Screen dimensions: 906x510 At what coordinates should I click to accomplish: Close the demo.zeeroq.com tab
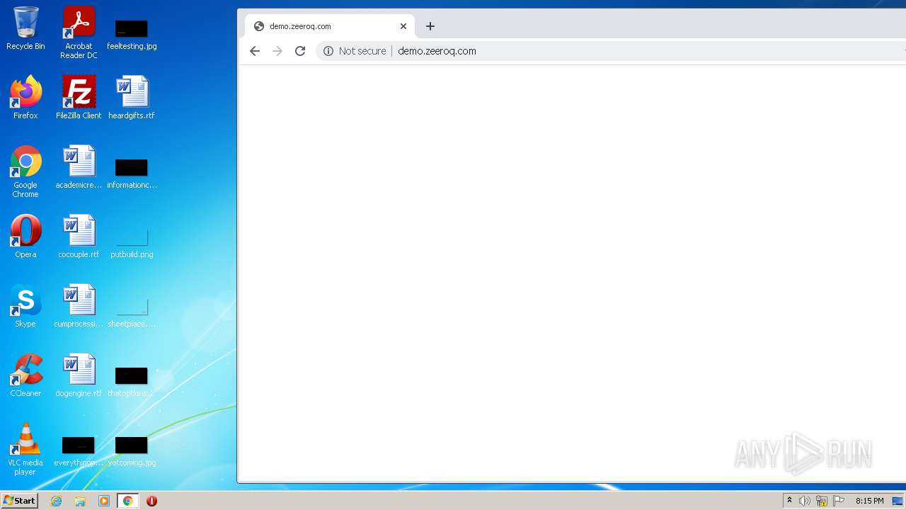click(x=403, y=26)
